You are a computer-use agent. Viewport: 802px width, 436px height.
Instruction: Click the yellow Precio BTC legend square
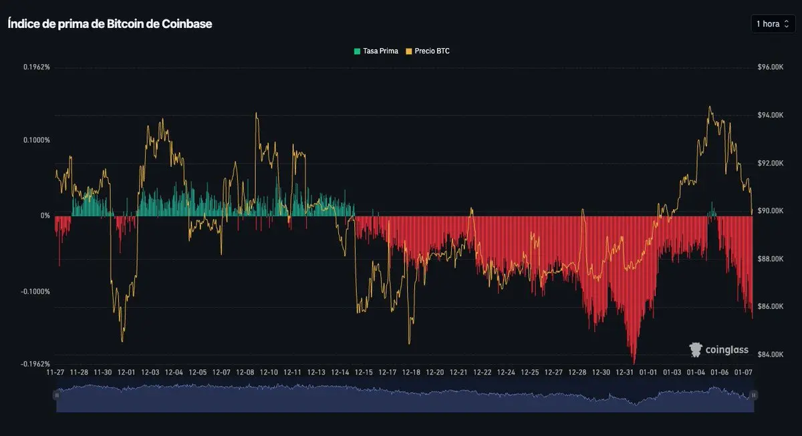point(409,51)
